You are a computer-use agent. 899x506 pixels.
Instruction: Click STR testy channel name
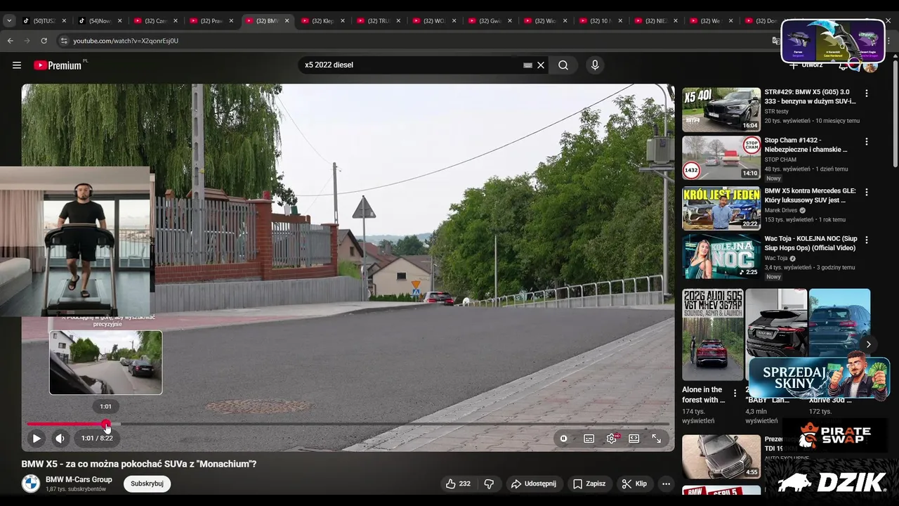tap(776, 111)
